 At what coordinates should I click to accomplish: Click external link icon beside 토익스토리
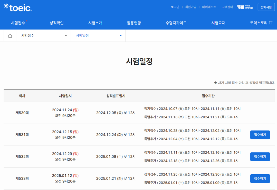271,23
